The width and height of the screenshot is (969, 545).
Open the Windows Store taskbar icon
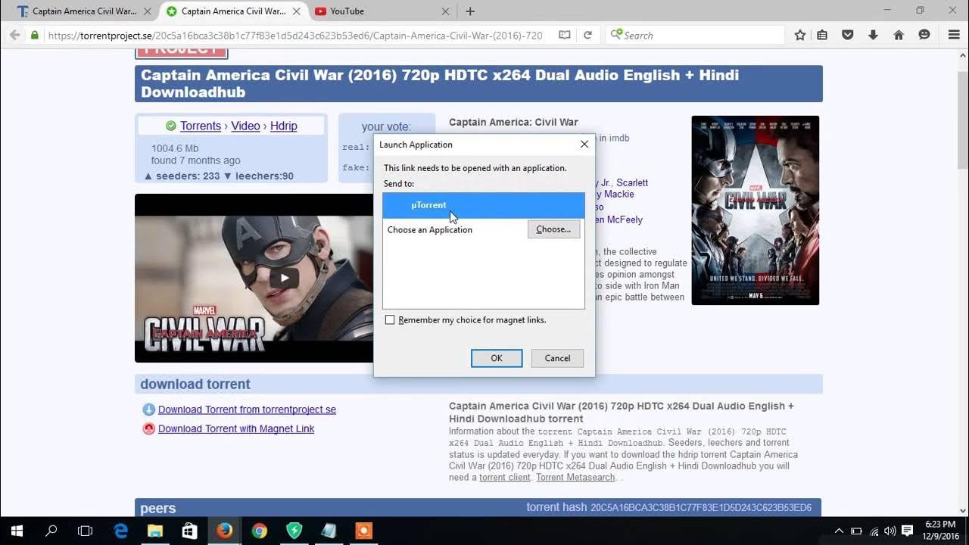pos(190,531)
